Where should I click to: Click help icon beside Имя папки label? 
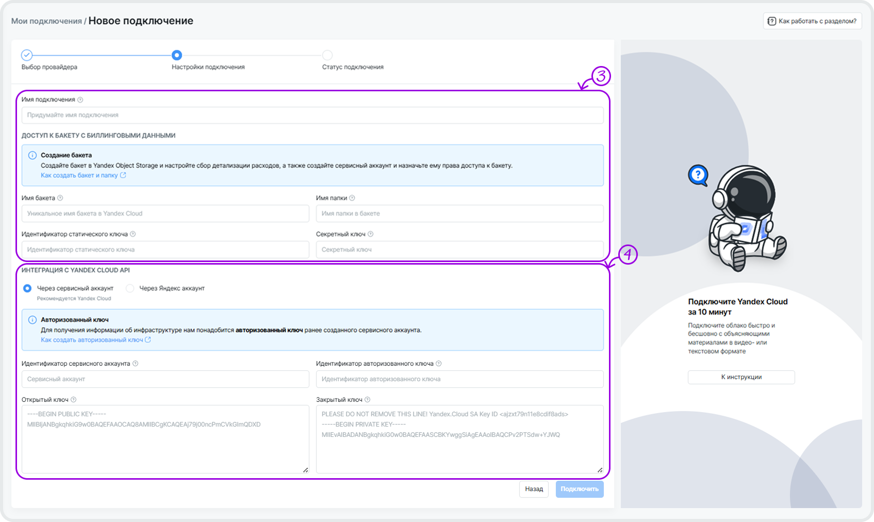352,198
